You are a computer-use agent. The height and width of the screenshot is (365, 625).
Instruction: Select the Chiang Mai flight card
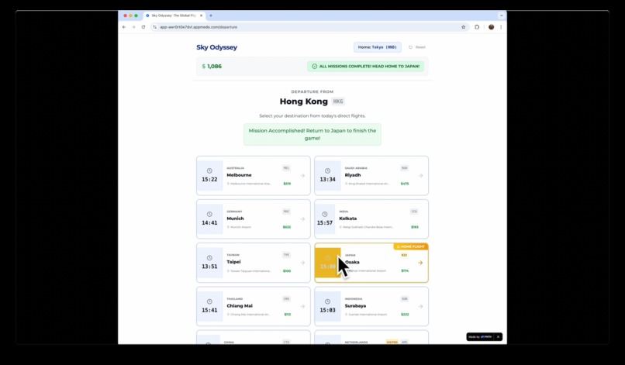253,306
